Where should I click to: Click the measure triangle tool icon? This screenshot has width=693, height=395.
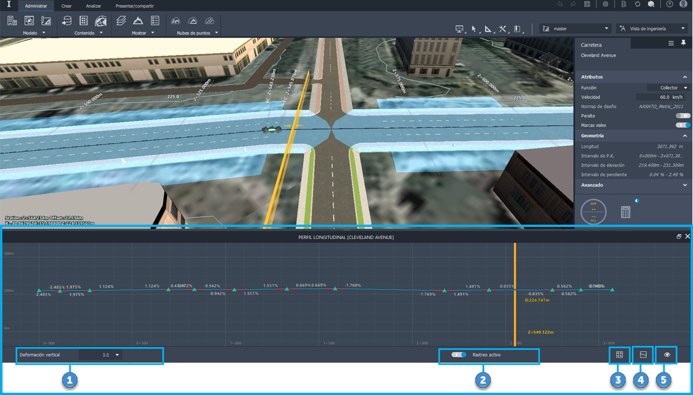(488, 29)
